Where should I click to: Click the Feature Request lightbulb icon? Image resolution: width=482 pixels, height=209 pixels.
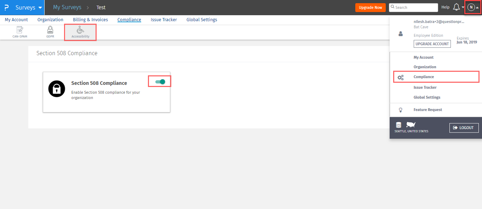(x=401, y=110)
